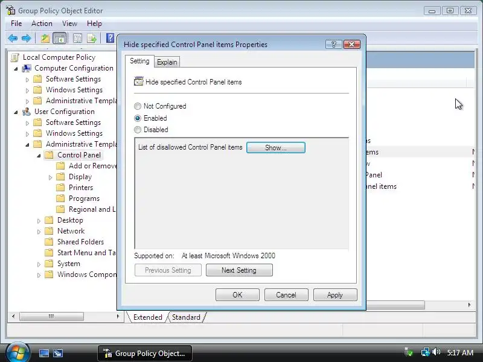Collapse the User Configuration node
483x362 pixels.
(16, 112)
